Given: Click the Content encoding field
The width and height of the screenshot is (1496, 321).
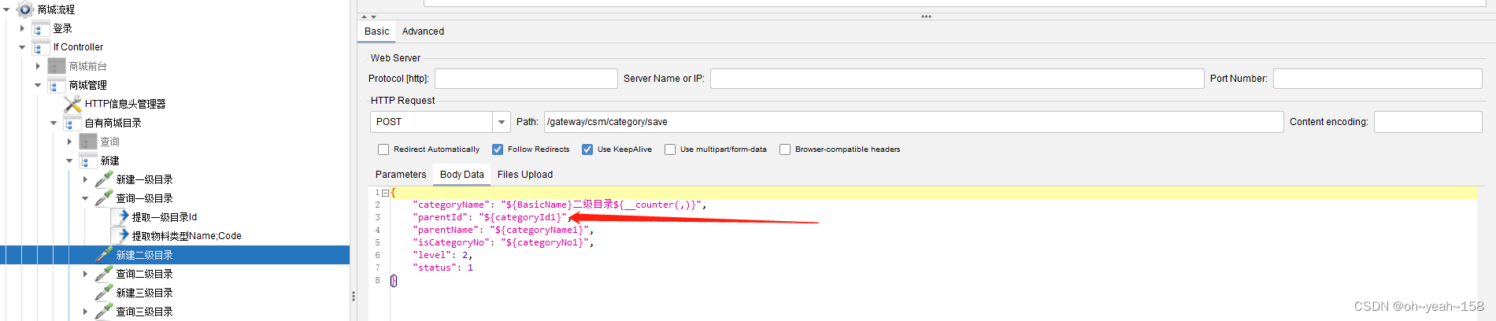Looking at the screenshot, I should click(1427, 122).
